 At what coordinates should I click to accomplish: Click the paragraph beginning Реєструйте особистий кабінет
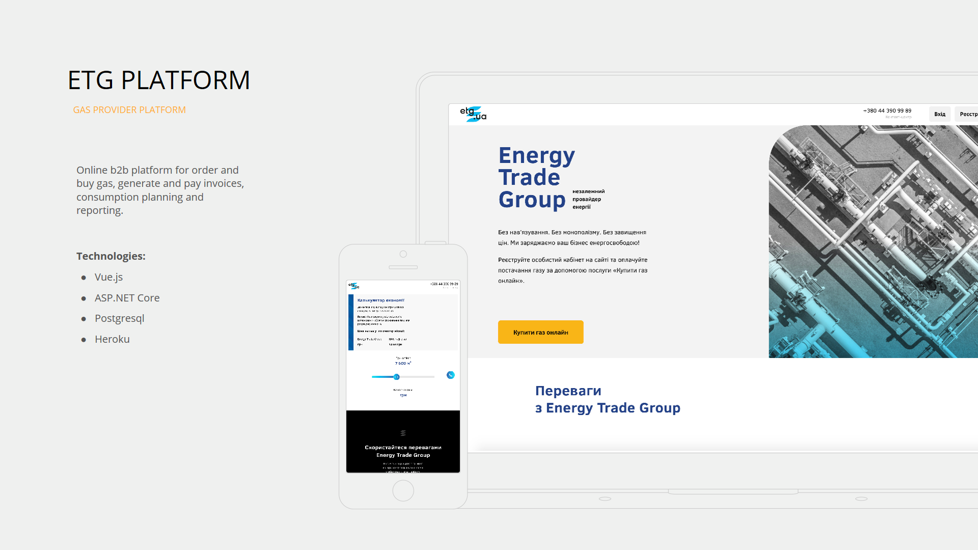point(573,270)
